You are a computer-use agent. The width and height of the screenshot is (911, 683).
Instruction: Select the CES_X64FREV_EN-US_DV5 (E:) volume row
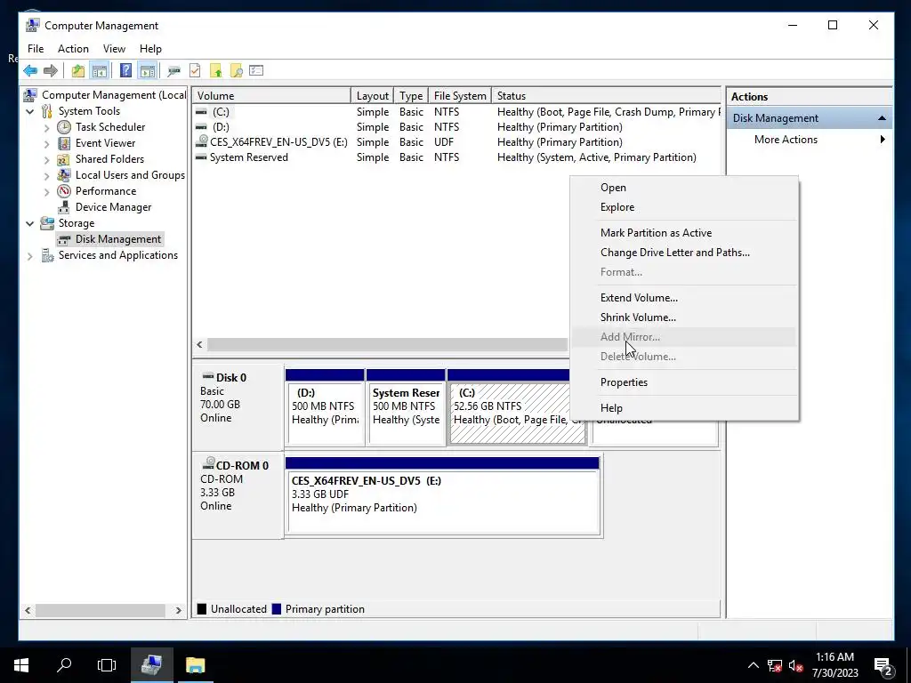coord(456,142)
